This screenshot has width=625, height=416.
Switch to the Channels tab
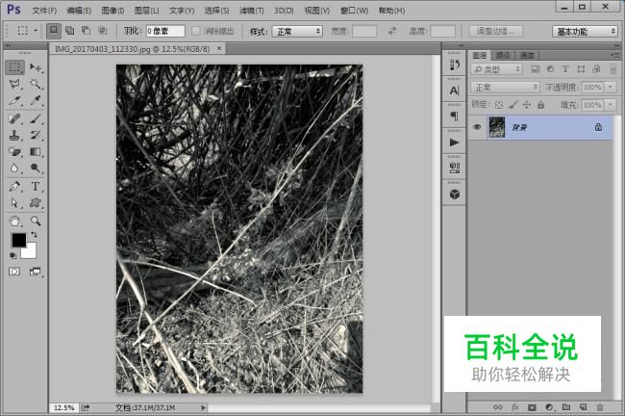[x=527, y=55]
